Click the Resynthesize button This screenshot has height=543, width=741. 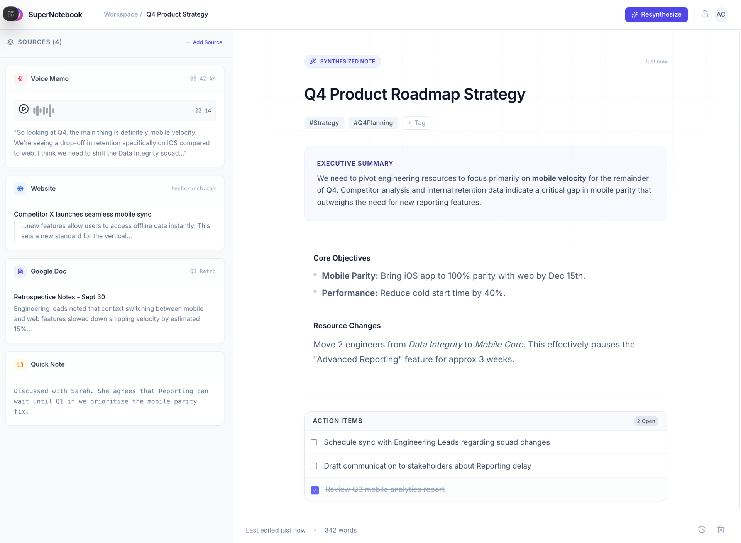click(656, 15)
